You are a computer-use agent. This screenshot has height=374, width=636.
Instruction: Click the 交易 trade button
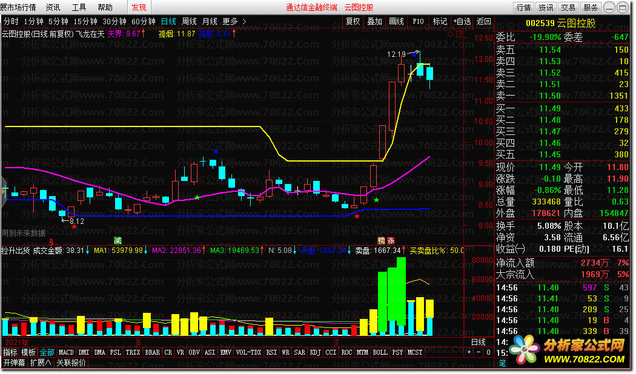(x=568, y=7)
